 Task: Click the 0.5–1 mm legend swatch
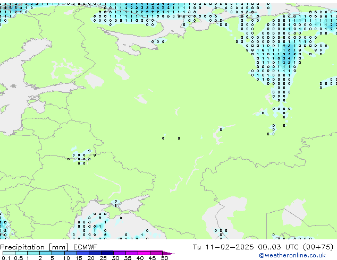(x=21, y=253)
